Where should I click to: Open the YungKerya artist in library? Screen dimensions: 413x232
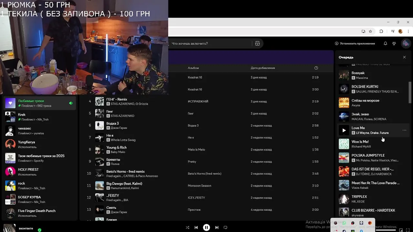pyautogui.click(x=40, y=144)
